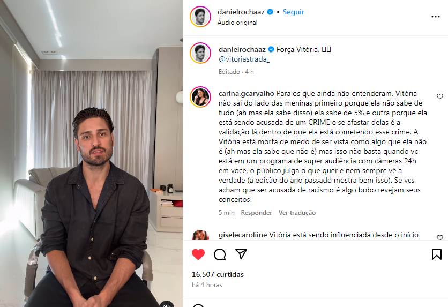Click the giselecaroliine username
The height and width of the screenshot is (307, 448).
[x=243, y=235]
